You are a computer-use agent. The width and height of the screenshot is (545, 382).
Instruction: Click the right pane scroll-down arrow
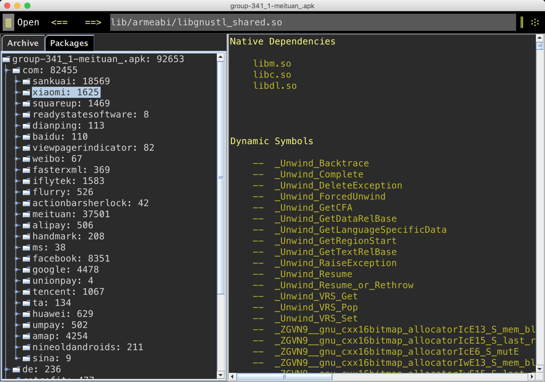pos(539,368)
